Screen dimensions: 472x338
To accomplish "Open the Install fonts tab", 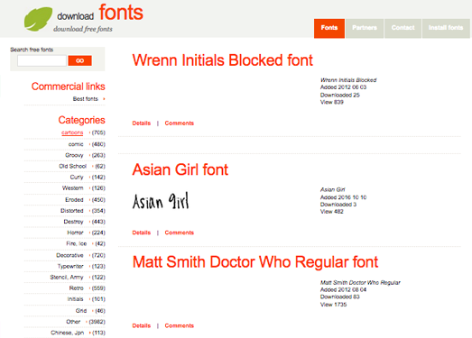I will click(446, 28).
